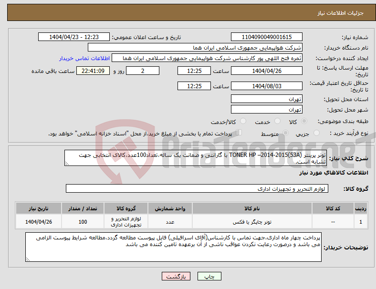Toggle the اسناد خزانه اسلامی payment checkbox
Screen dimensions: 376x289
(x=239, y=133)
